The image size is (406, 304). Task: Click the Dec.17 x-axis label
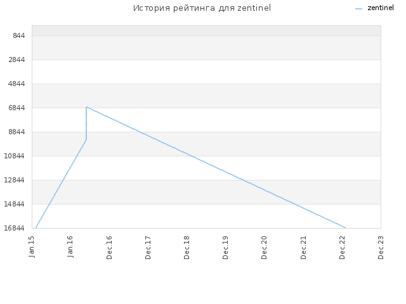[148, 248]
